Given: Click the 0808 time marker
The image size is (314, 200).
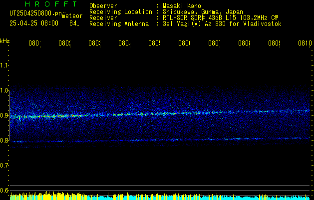Looking at the screenshot, I should pos(244,43).
